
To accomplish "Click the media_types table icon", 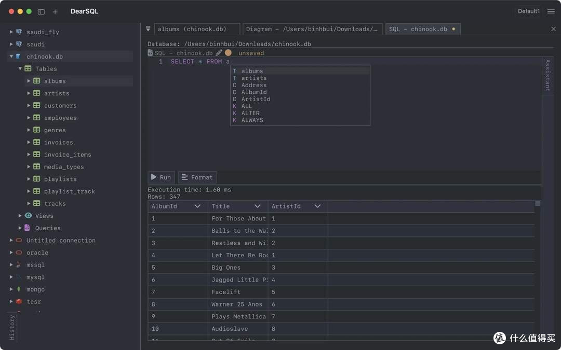I will 36,166.
